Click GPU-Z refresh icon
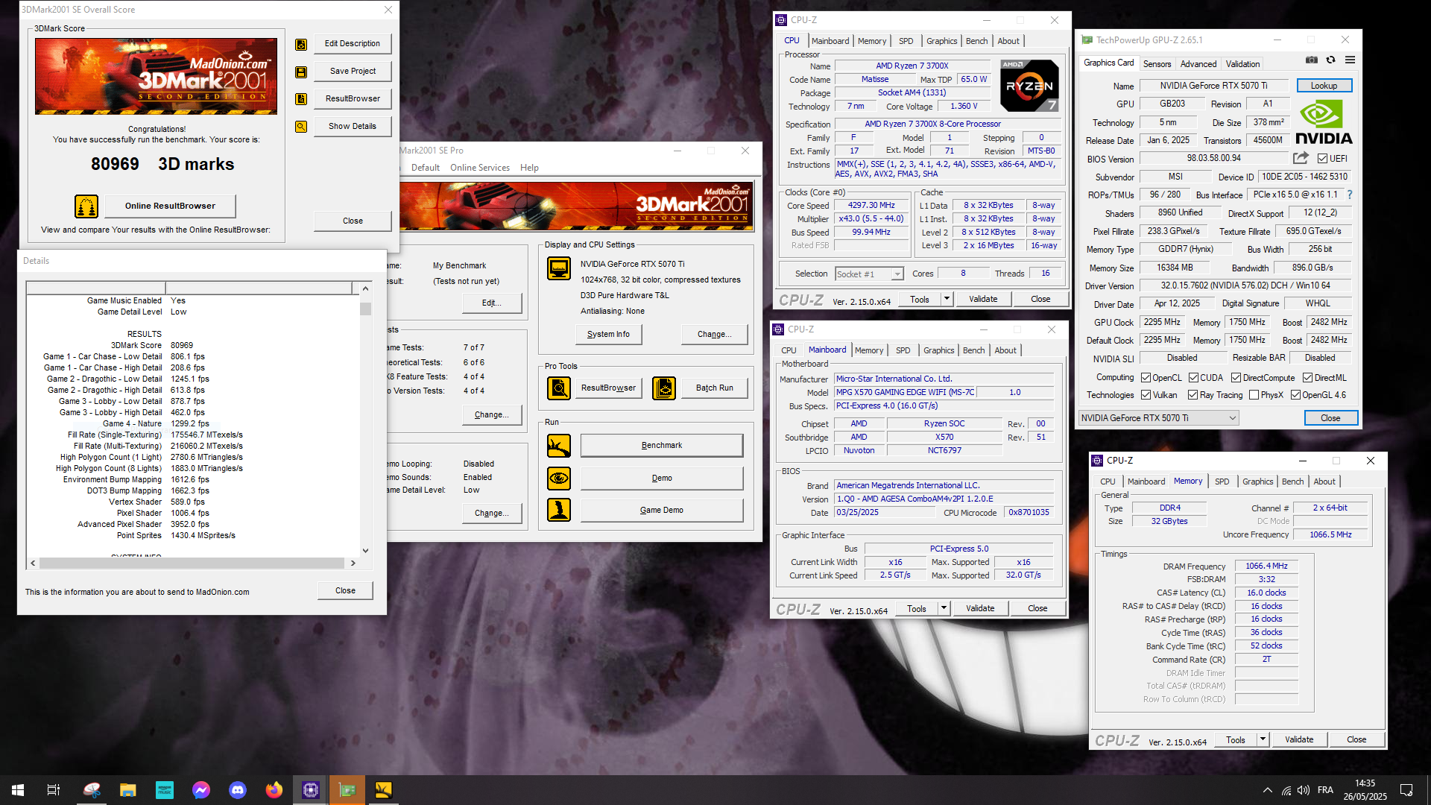Viewport: 1431px width, 805px height. [1330, 60]
